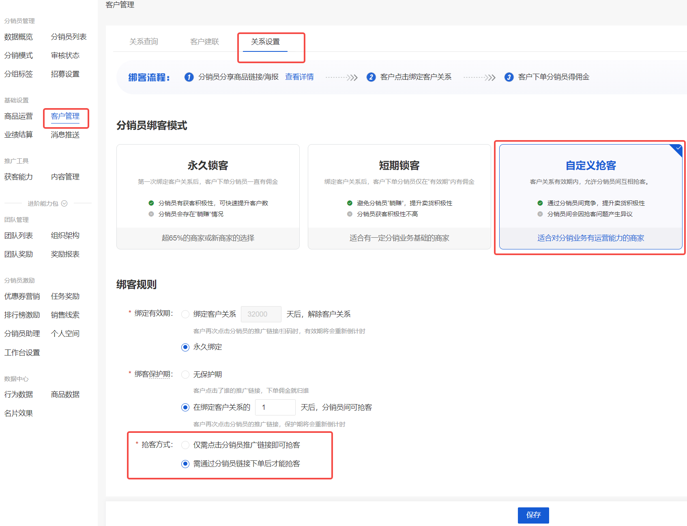Select the 关系设置 tab

click(265, 41)
